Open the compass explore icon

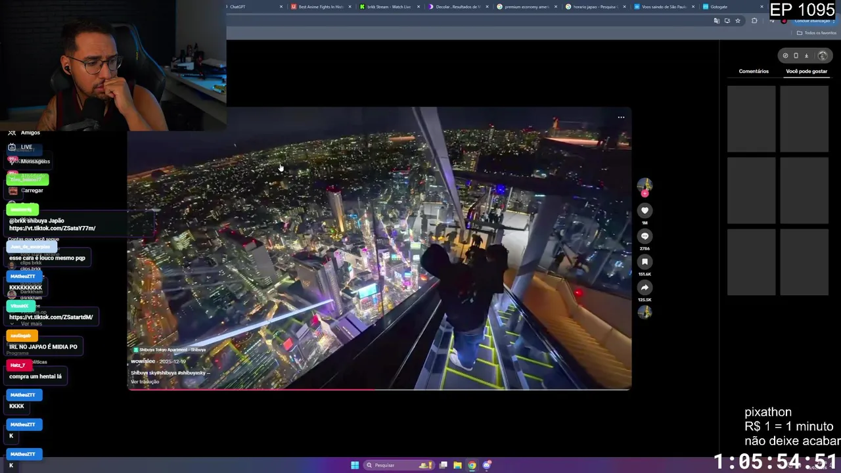785,56
